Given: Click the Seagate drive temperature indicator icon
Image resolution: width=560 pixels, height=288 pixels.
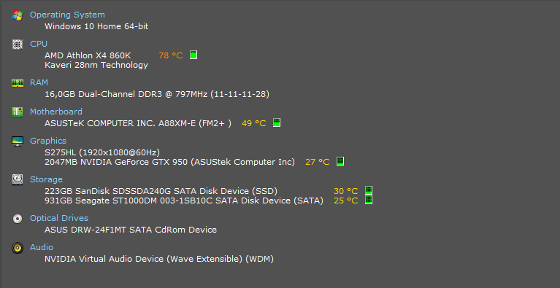Looking at the screenshot, I should (x=369, y=200).
